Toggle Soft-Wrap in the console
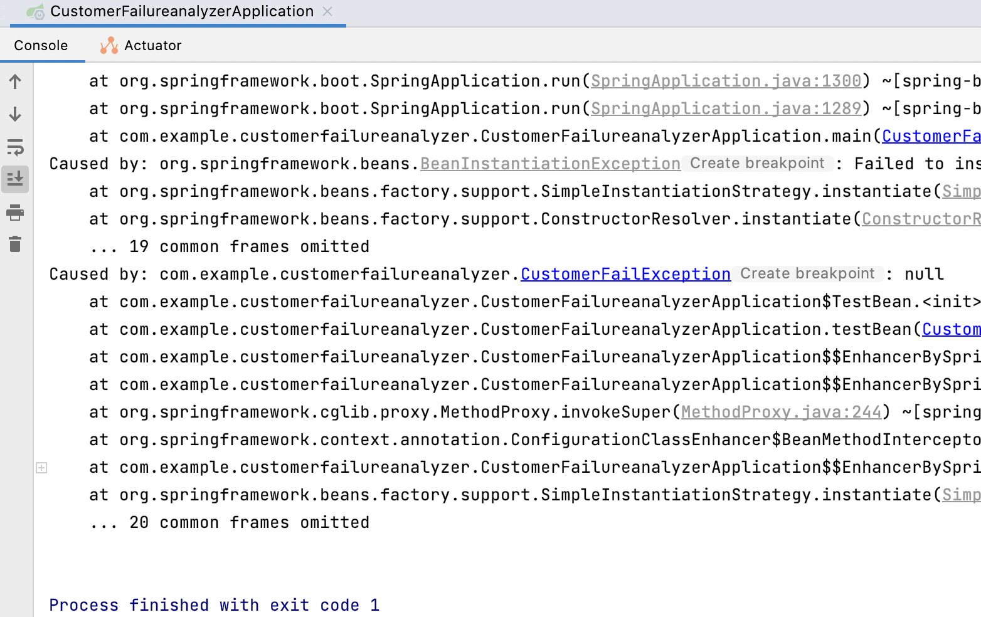The image size is (981, 617). pos(15,147)
